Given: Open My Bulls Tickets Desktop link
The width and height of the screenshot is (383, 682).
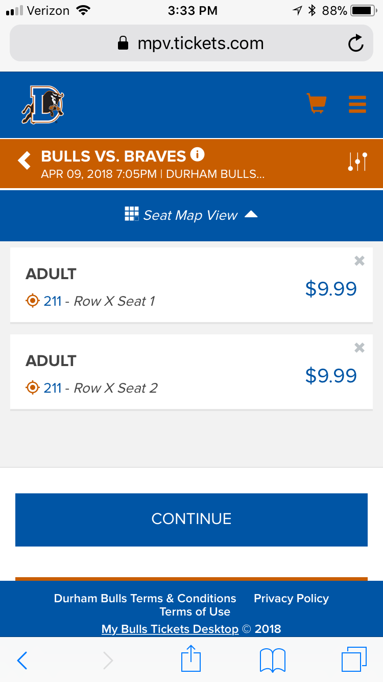Looking at the screenshot, I should click(x=170, y=629).
